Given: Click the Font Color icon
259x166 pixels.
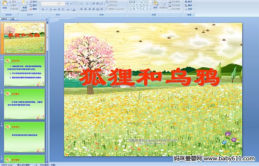Looking at the screenshot, I should click(x=74, y=9).
